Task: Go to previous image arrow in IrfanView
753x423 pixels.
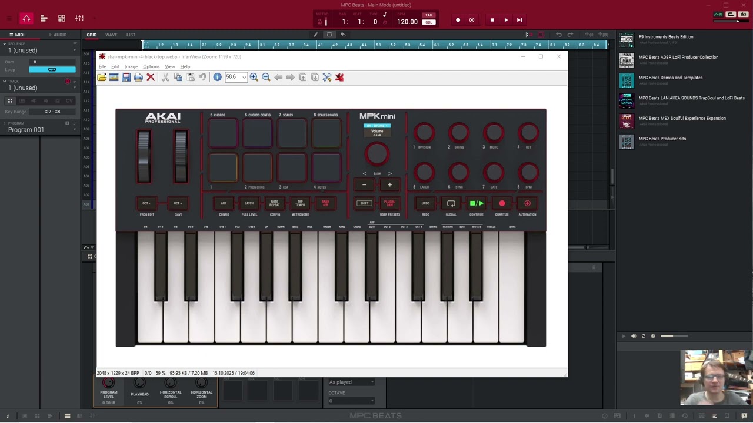Action: point(278,78)
